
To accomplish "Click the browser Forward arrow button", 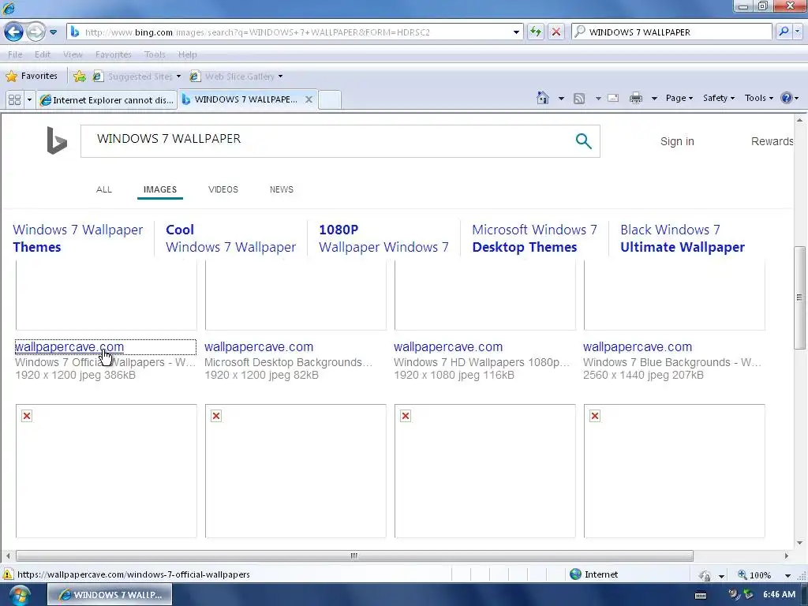I will (x=35, y=32).
